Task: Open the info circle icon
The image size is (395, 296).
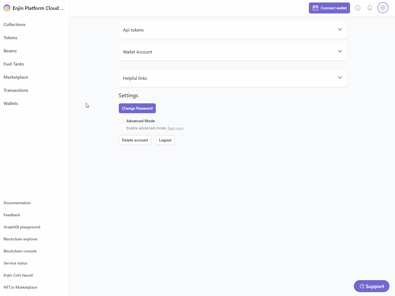Action: [x=358, y=8]
